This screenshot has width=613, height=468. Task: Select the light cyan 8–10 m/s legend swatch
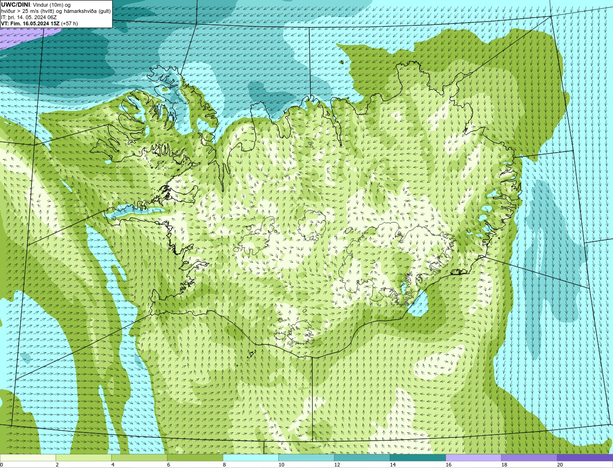(x=250, y=457)
